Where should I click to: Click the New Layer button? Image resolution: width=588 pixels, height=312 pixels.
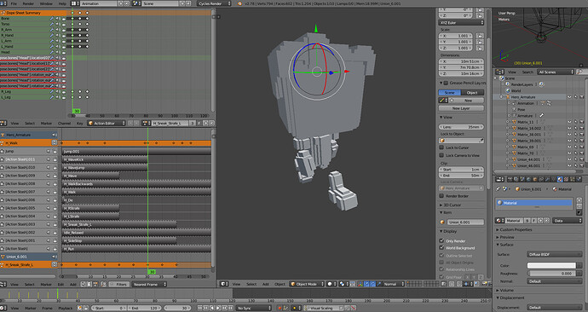coord(461,108)
